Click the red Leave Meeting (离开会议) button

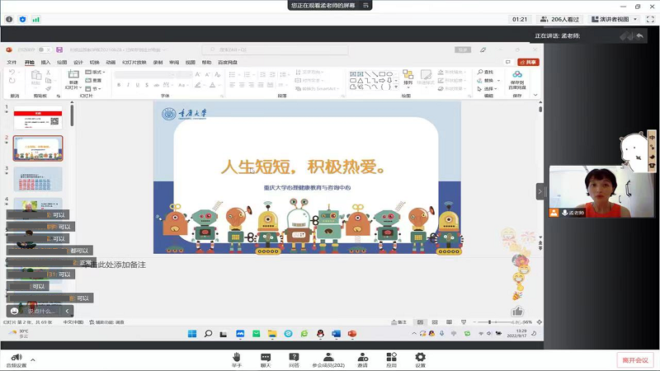tap(635, 360)
